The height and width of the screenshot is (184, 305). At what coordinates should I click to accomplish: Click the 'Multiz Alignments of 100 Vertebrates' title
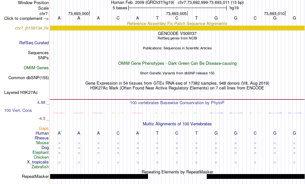[177, 124]
